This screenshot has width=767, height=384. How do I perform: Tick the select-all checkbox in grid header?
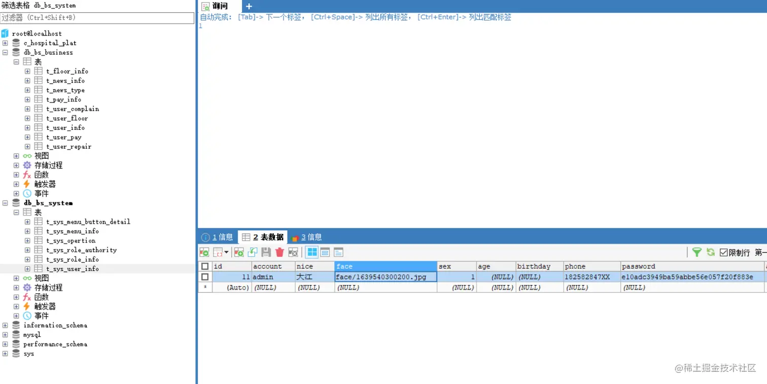205,266
